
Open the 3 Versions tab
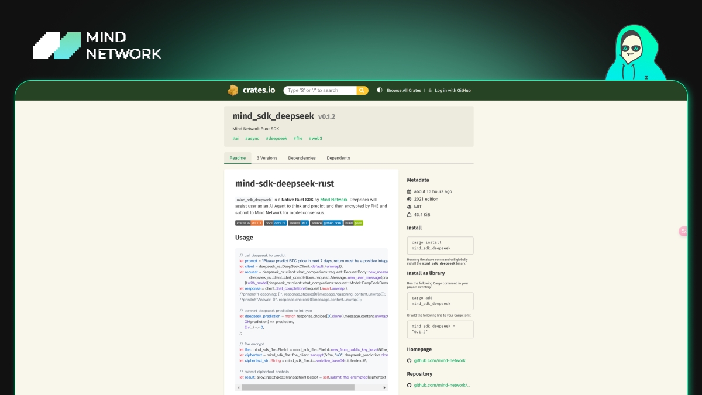coord(267,158)
